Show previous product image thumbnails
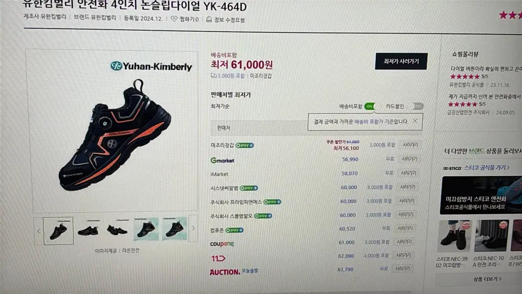Screen dimensions: 522x294 tap(38, 230)
